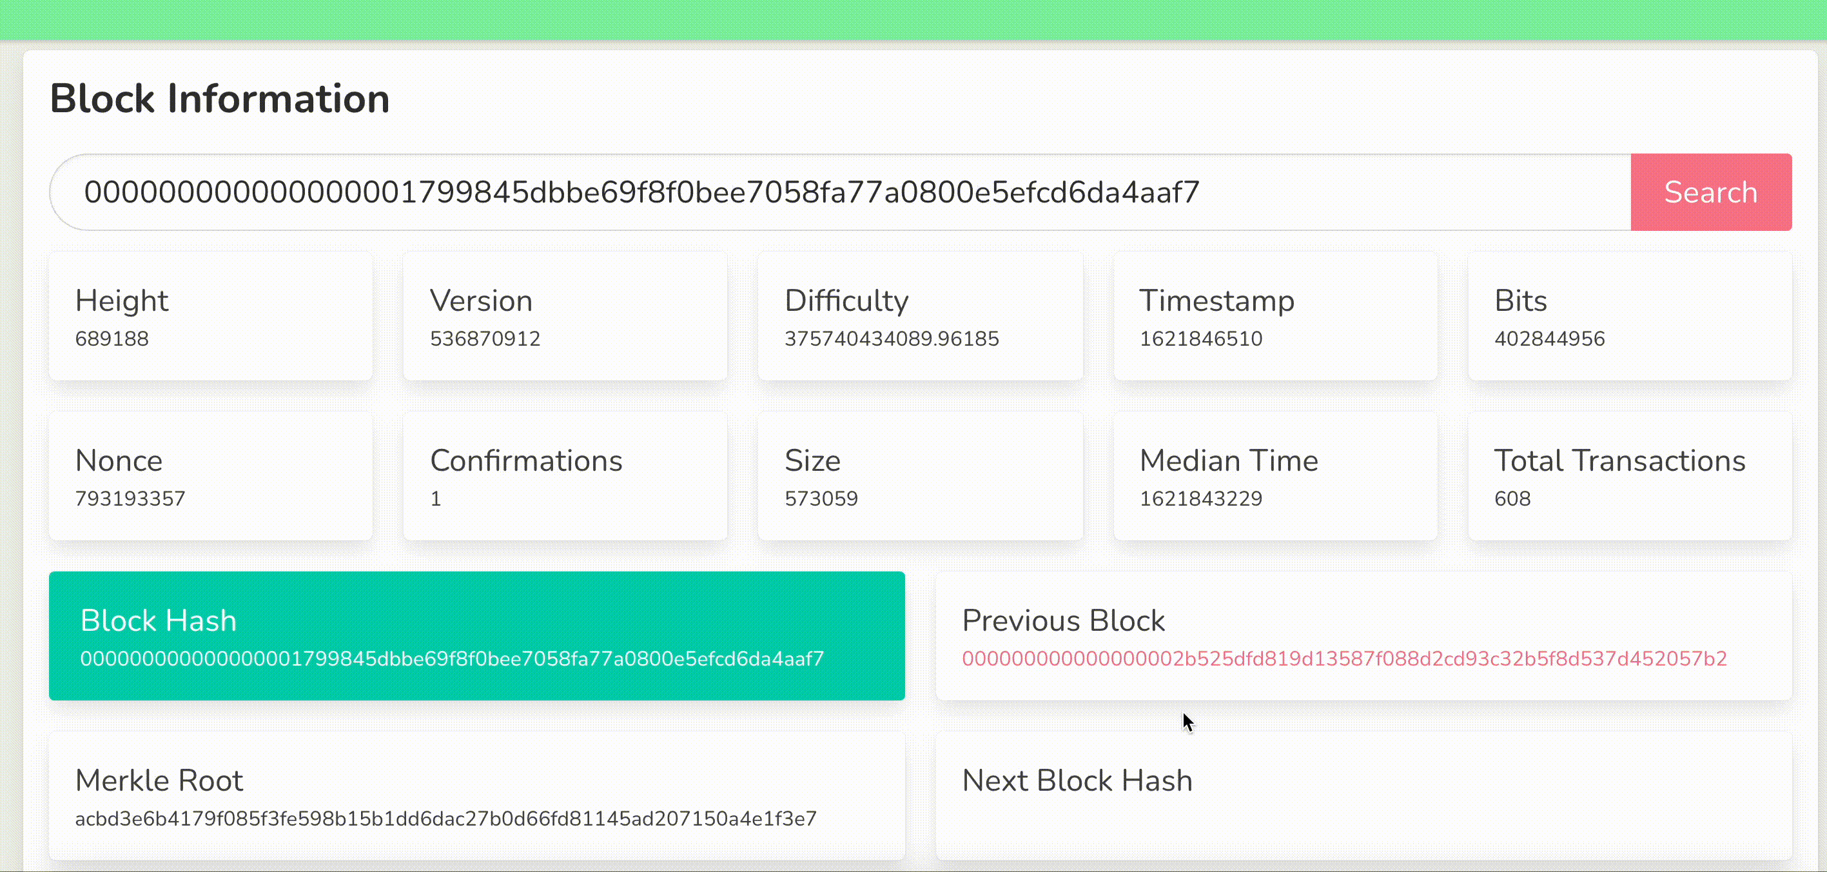
Task: Click the Size card
Action: click(919, 476)
